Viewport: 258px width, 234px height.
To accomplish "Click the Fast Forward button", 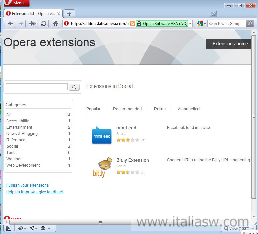I will (32, 23).
